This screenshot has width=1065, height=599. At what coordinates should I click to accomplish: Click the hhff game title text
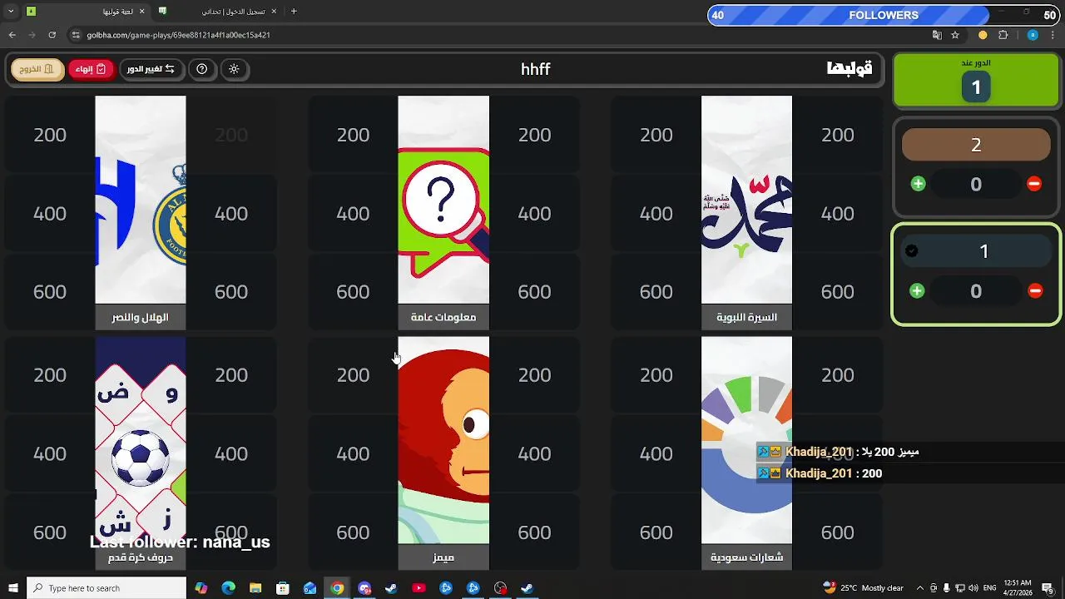[x=536, y=69]
